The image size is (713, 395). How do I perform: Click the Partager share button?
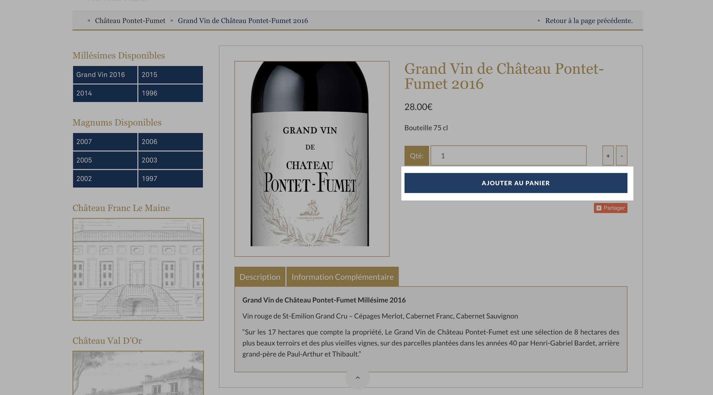[x=610, y=208]
